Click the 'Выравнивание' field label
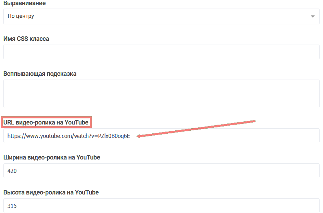Screen dimensions: 323x213 [24, 3]
